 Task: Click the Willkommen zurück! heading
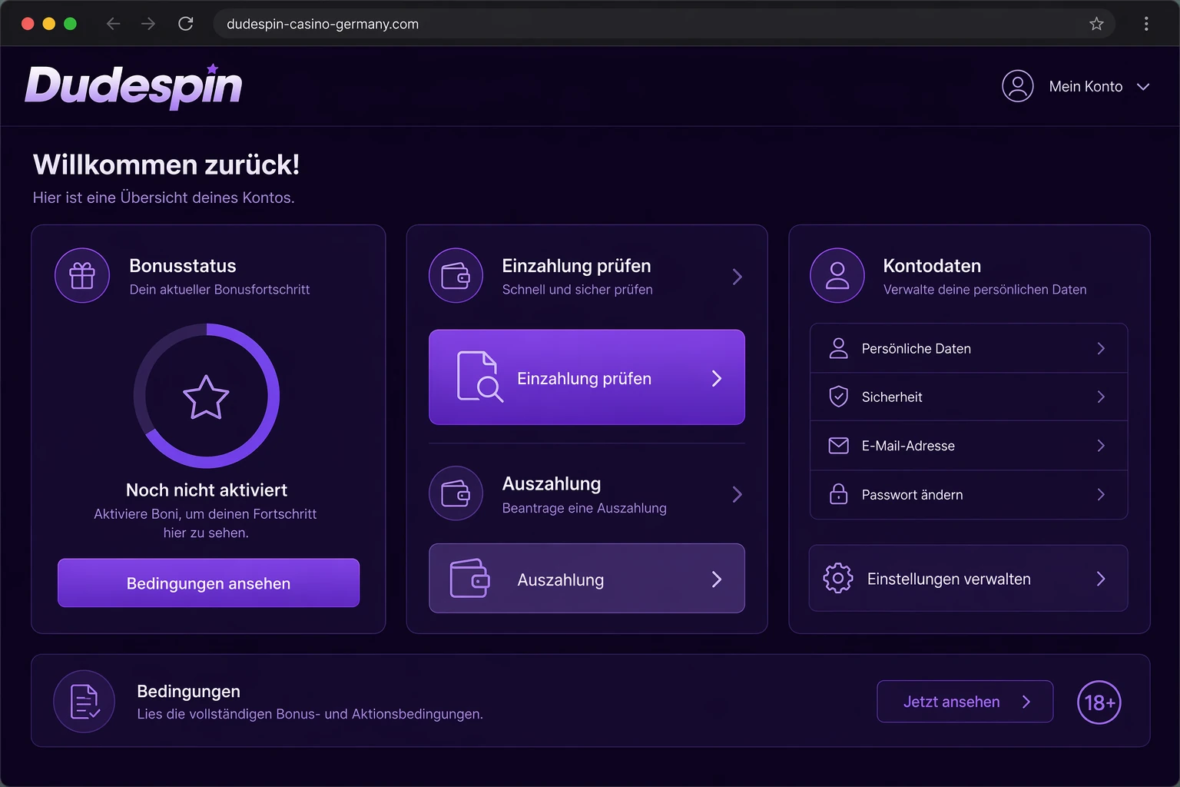(166, 164)
